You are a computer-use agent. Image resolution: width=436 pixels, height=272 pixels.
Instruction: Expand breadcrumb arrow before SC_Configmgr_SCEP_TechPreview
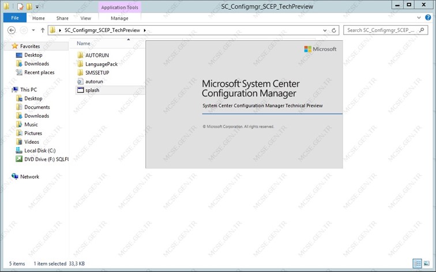coord(60,30)
